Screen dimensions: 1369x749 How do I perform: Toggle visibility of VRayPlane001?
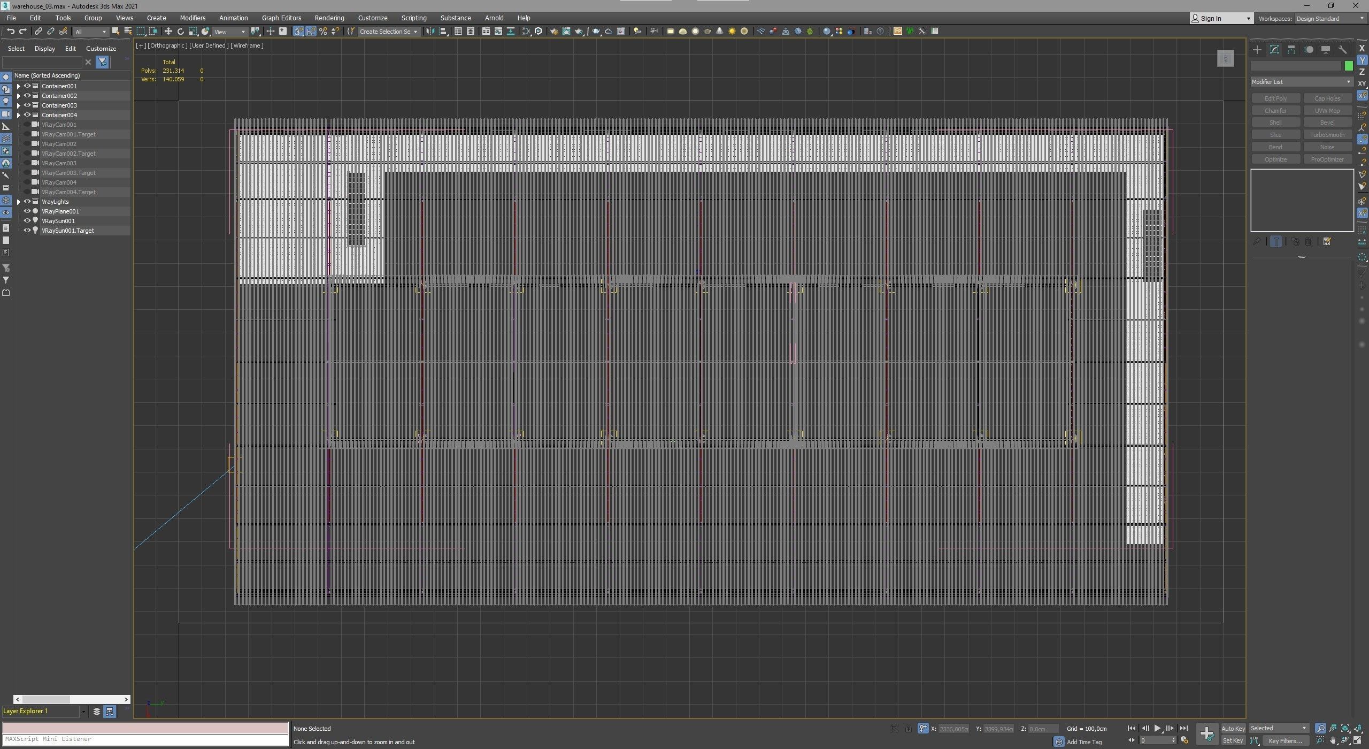pyautogui.click(x=27, y=211)
